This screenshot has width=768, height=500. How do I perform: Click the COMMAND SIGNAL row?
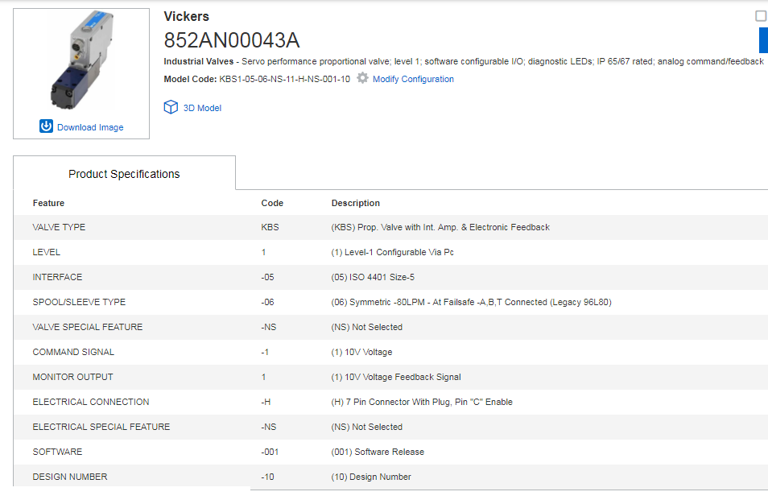(390, 352)
